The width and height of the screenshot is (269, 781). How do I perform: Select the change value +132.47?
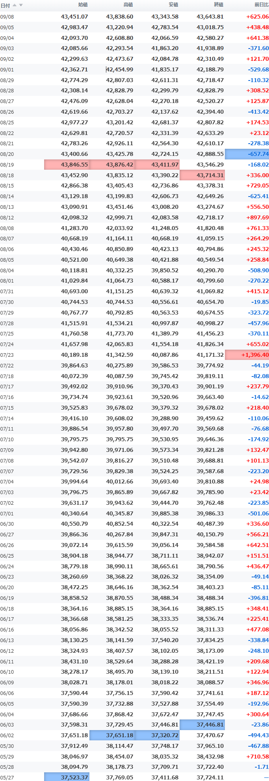[x=257, y=450]
